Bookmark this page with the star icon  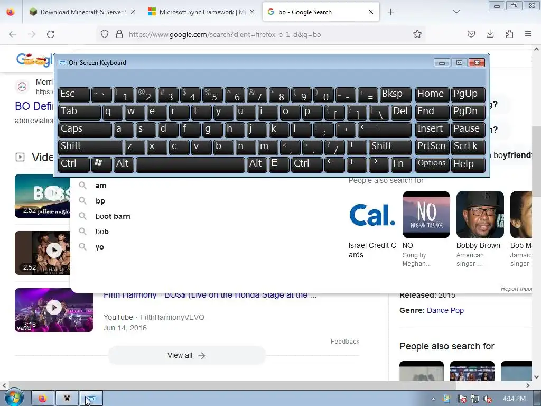[417, 34]
